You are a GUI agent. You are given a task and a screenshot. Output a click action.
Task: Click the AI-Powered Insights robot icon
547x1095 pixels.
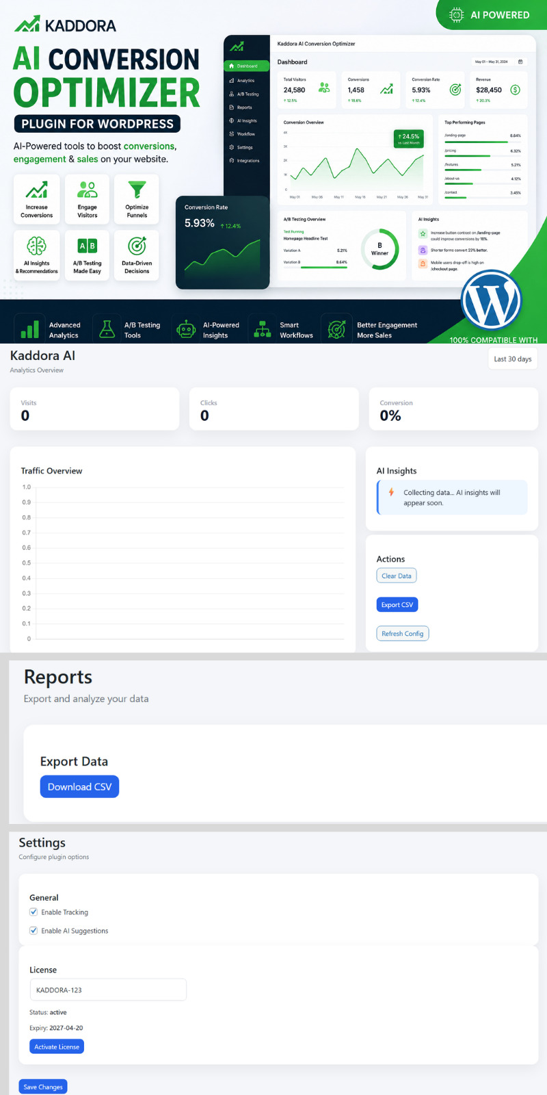click(x=186, y=330)
